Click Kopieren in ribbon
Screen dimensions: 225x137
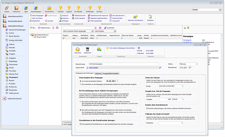tap(64, 15)
